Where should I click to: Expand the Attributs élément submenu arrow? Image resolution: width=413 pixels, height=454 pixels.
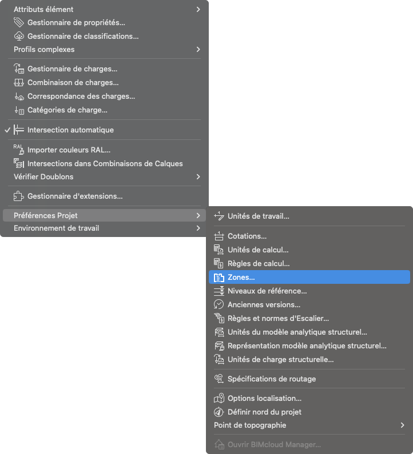[x=198, y=9]
